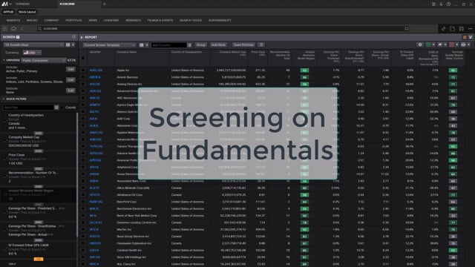The height and width of the screenshot is (267, 475).
Task: Open the Add Filter picker icon
Action: click(x=56, y=108)
